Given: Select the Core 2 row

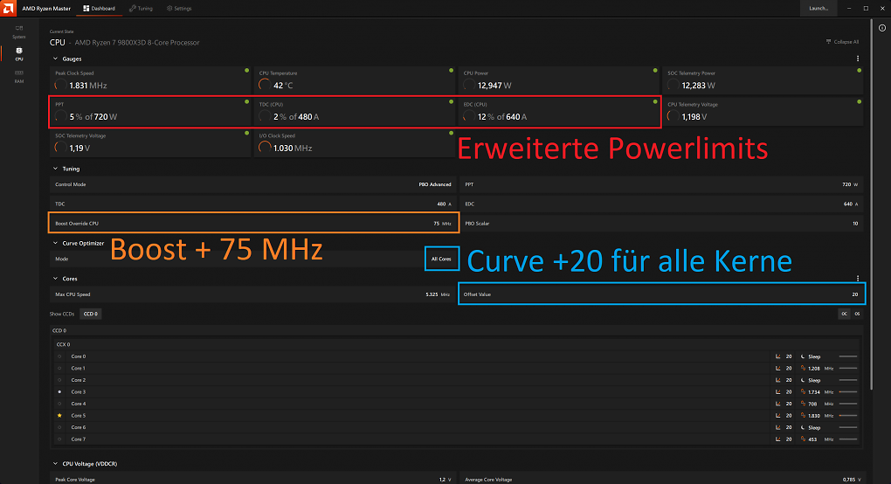Looking at the screenshot, I should pos(457,380).
